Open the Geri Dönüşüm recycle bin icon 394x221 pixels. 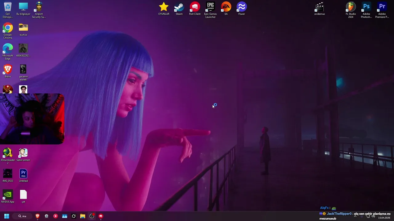pos(8,10)
